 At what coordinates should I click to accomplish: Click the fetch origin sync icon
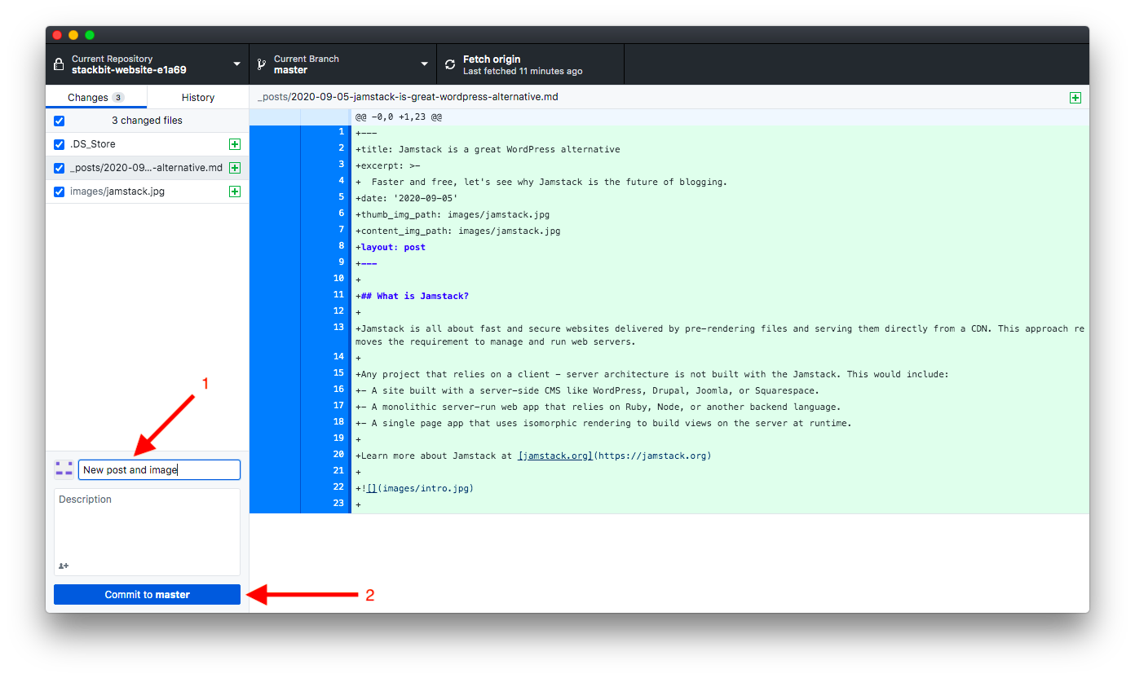(x=450, y=64)
